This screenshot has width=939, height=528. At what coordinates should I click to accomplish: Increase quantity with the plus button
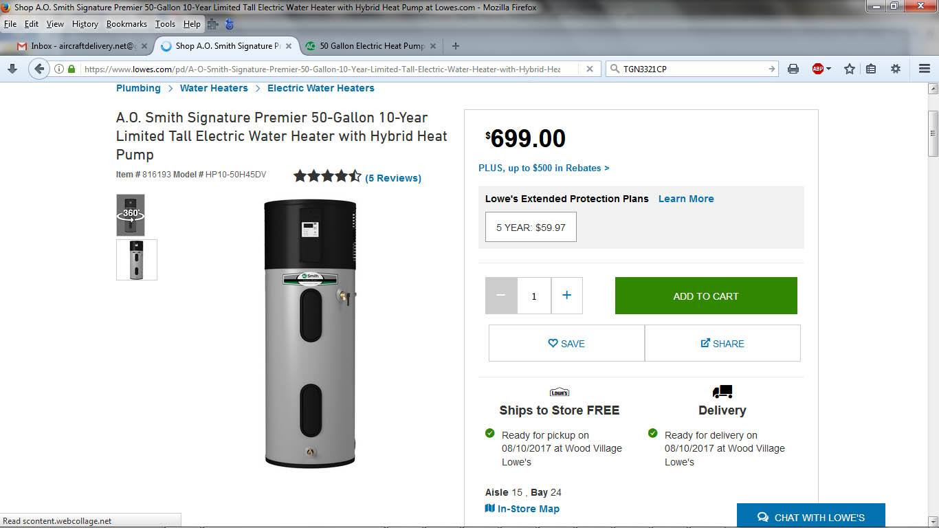click(x=566, y=296)
